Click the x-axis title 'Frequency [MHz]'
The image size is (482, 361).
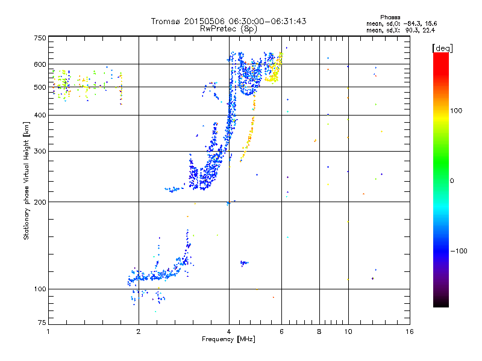(x=228, y=339)
